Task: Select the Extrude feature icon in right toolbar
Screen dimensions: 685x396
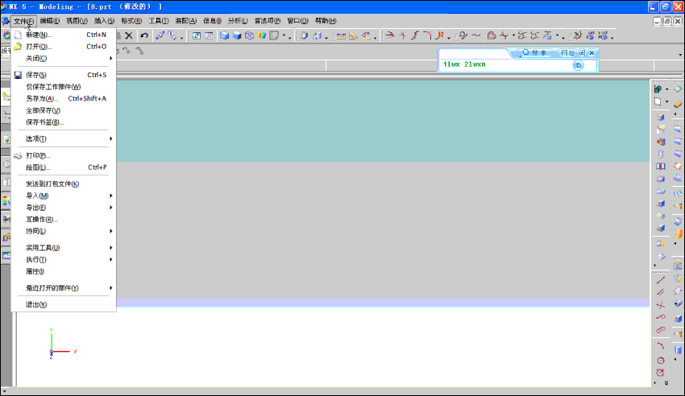Action: point(661,117)
